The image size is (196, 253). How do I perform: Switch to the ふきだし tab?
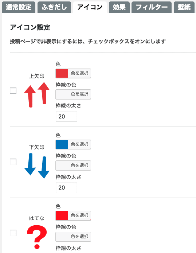pyautogui.click(x=54, y=7)
